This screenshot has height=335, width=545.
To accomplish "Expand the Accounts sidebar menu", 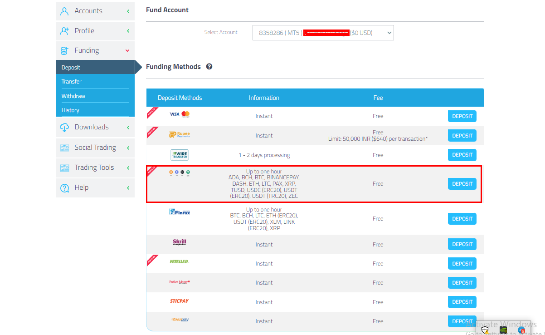I will click(95, 11).
